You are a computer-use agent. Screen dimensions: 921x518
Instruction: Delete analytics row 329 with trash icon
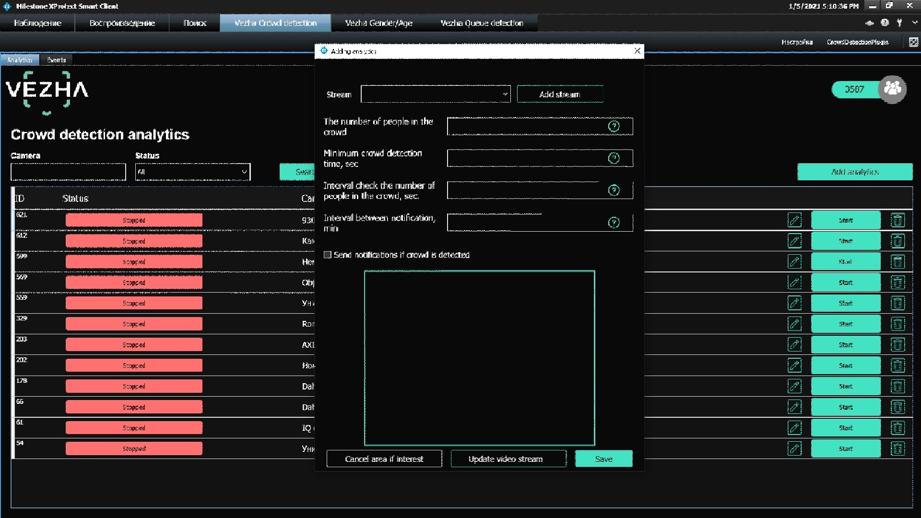point(897,324)
